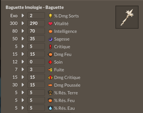The image size is (143, 113).
Task: Focus the Vitalité field showing 290
Action: coord(36,23)
